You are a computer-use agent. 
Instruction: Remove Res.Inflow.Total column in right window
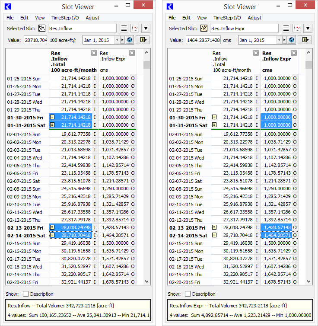(x=256, y=53)
